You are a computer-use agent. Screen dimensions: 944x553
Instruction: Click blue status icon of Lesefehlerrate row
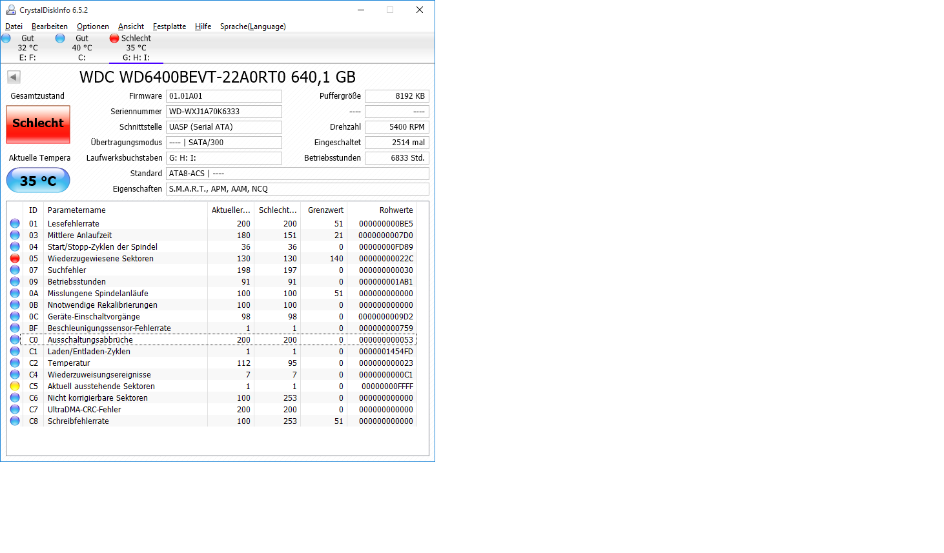click(x=15, y=223)
